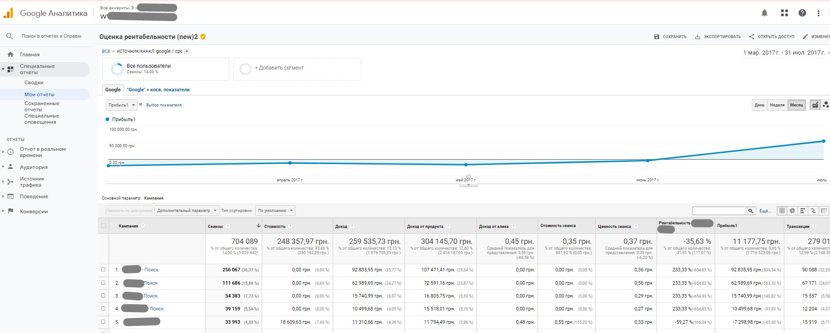
Task: Check the row 5 campaign checkbox
Action: tap(103, 322)
